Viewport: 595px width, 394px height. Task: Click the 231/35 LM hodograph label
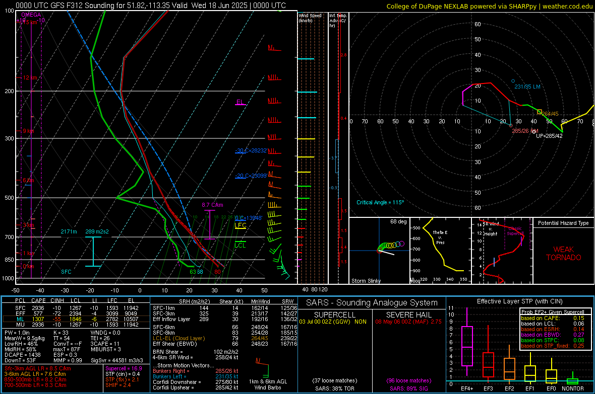coord(527,87)
